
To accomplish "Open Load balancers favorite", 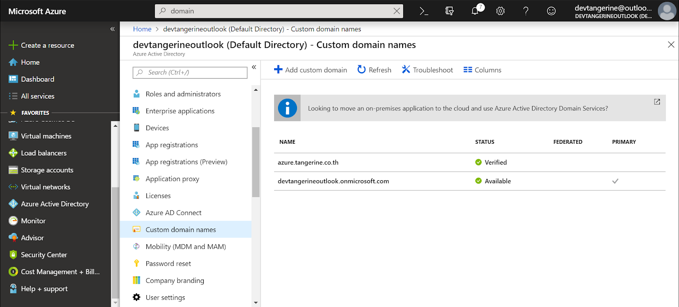I will [37, 153].
